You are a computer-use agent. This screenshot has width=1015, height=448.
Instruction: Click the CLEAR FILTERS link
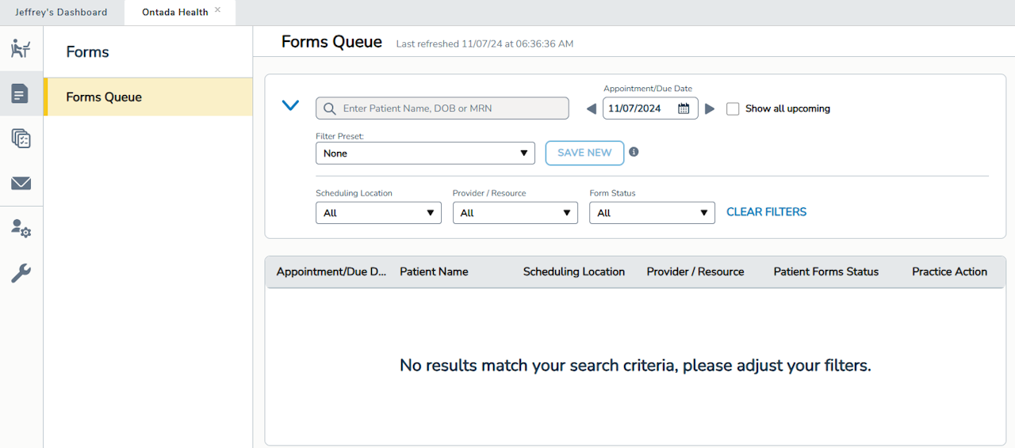pyautogui.click(x=766, y=212)
